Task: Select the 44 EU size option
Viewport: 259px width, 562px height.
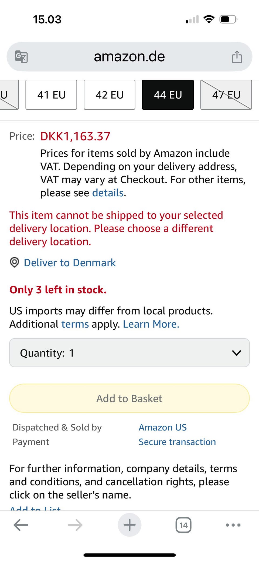Action: pos(168,95)
